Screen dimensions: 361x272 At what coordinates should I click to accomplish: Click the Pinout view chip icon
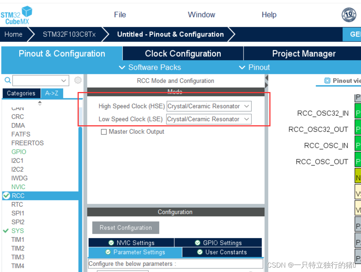pyautogui.click(x=327, y=81)
